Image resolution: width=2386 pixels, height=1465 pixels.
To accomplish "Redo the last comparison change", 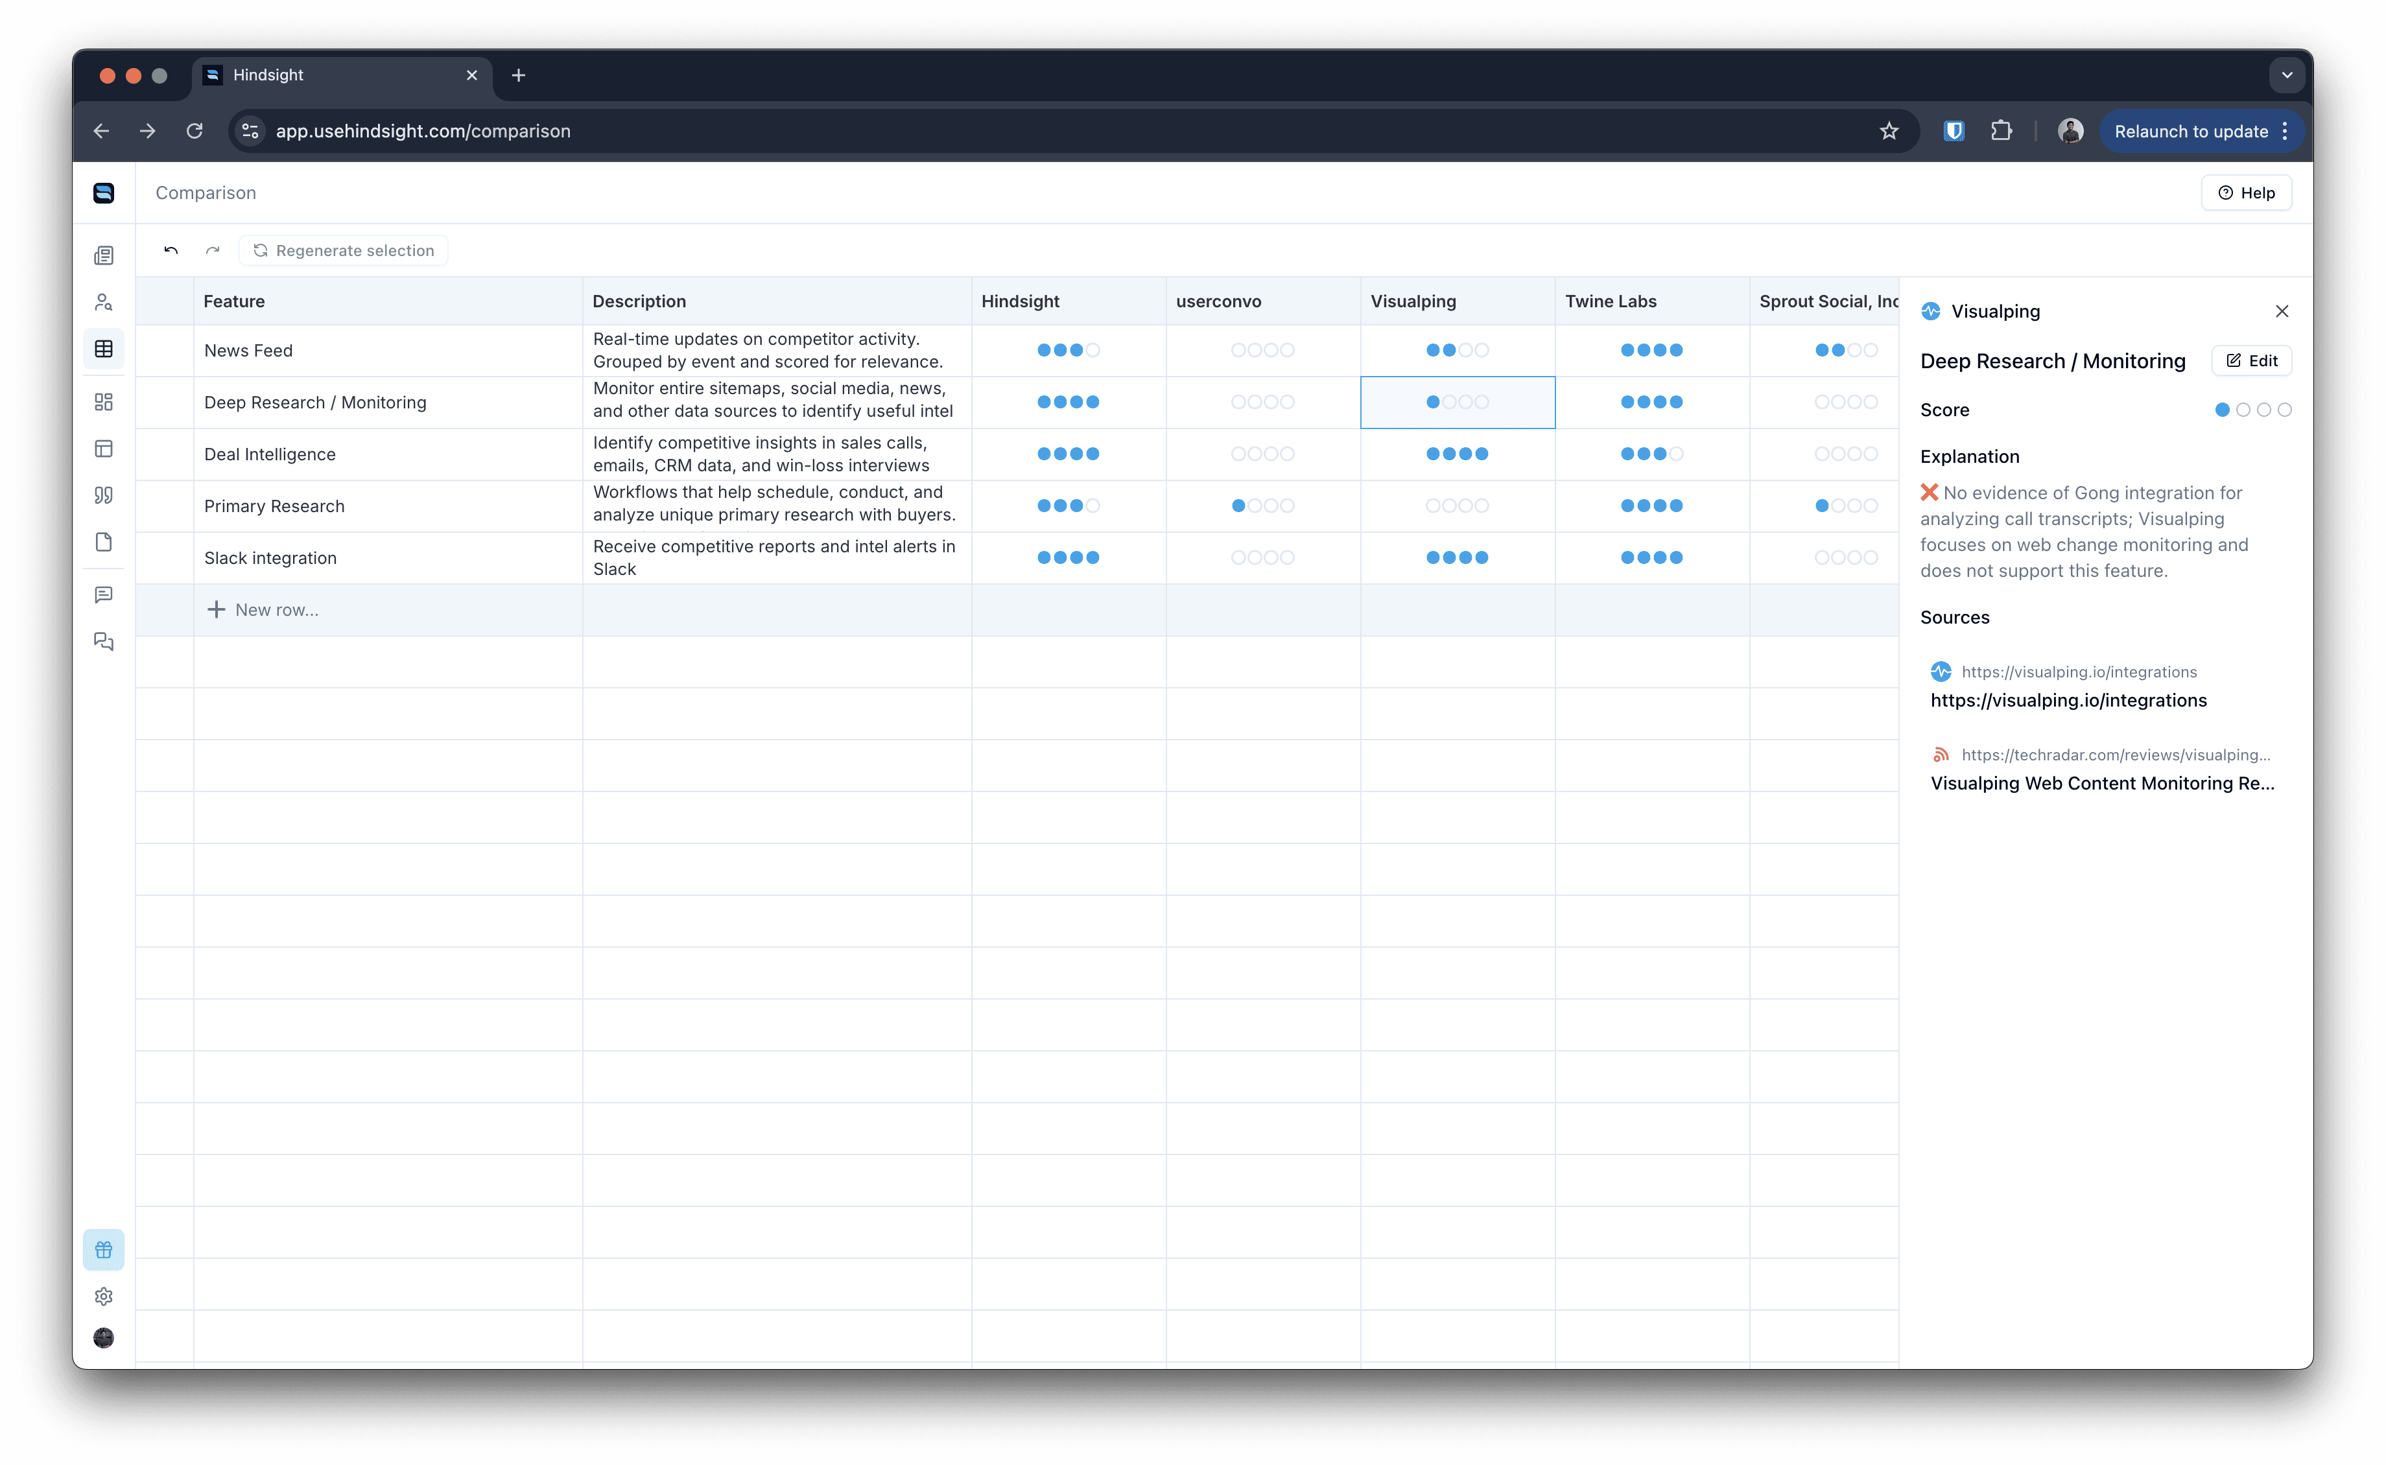I will [212, 250].
